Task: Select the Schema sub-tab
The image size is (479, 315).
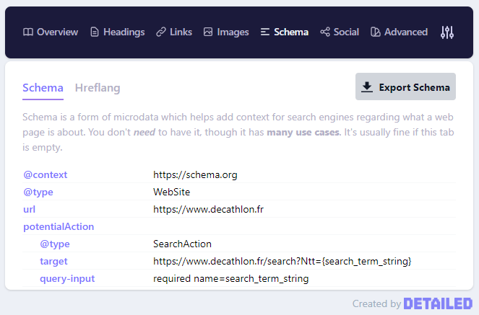Action: (43, 88)
